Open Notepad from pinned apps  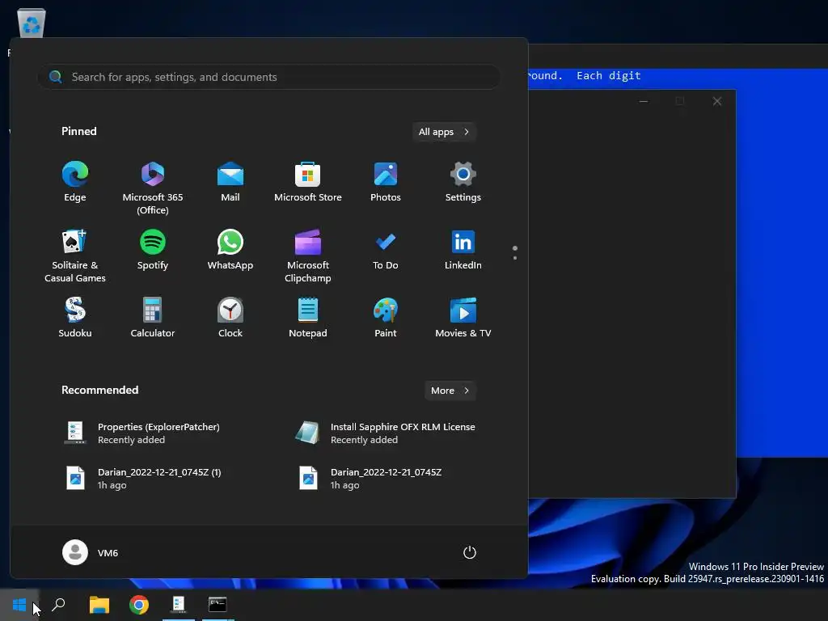pyautogui.click(x=308, y=318)
